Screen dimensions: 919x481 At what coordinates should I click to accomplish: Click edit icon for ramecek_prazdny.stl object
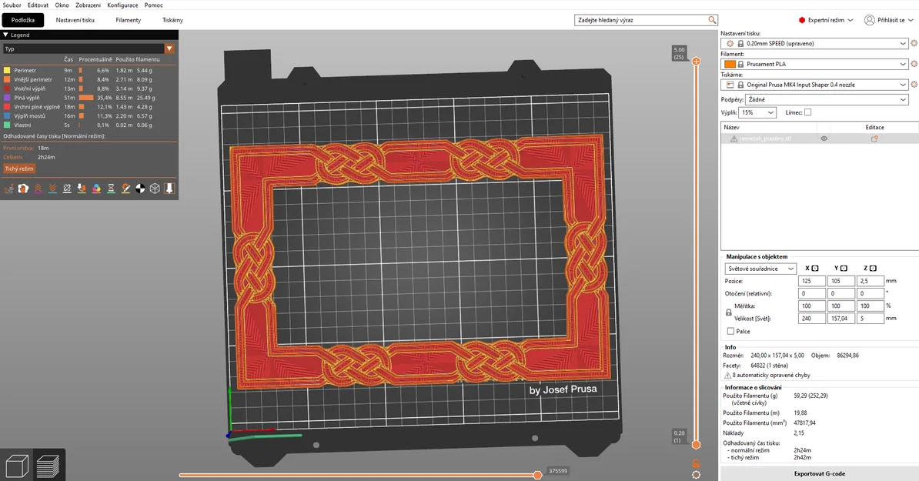coord(874,139)
